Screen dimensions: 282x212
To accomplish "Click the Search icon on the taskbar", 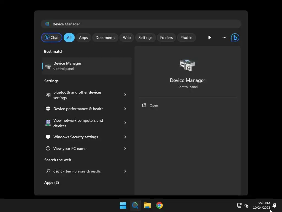I will (135, 205).
